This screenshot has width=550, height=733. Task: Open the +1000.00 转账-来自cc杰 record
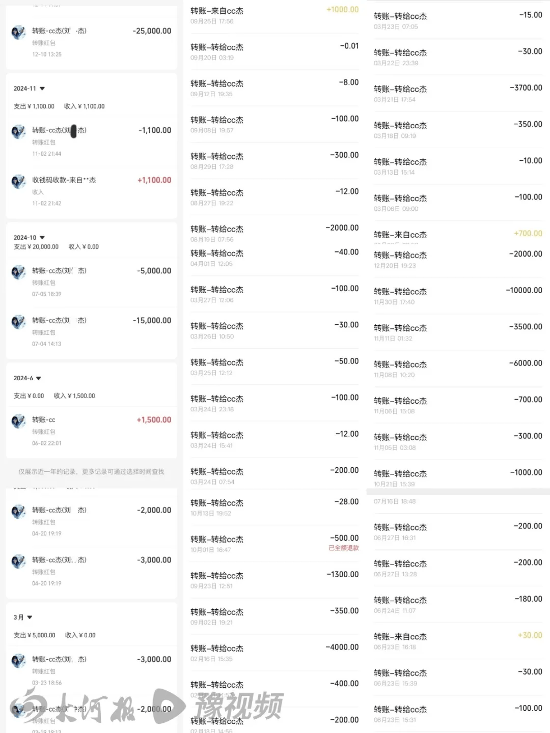coord(274,16)
